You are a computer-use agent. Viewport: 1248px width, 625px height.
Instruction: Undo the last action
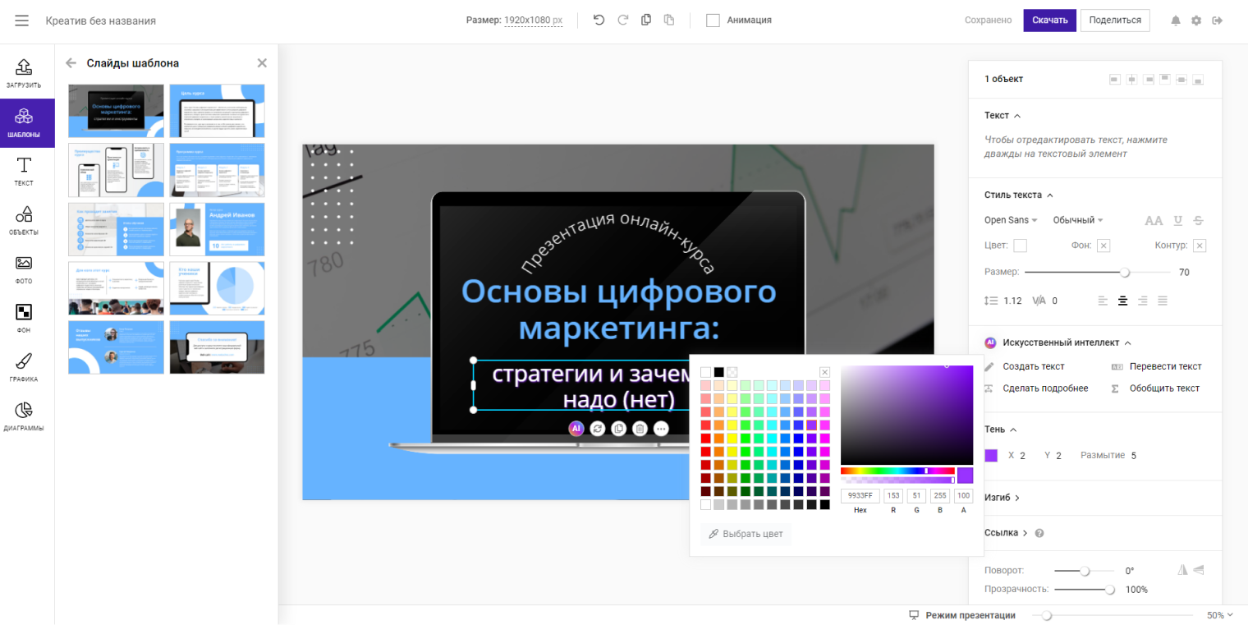click(x=599, y=20)
